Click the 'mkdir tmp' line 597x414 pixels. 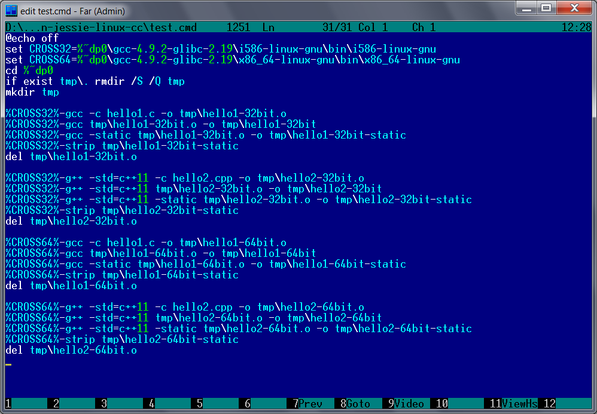(32, 92)
